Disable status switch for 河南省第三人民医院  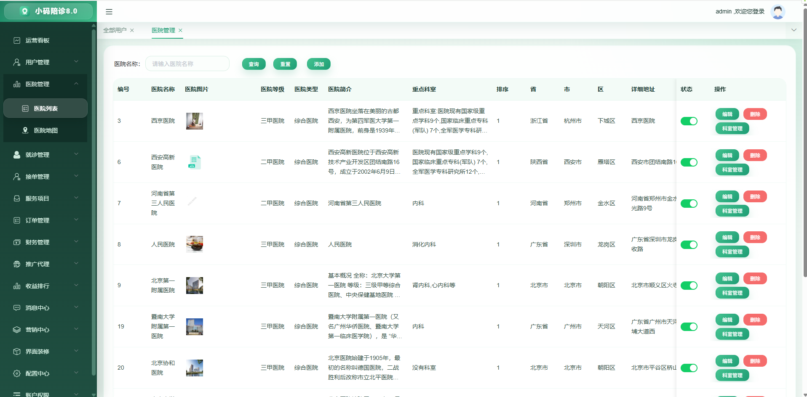pyautogui.click(x=689, y=204)
